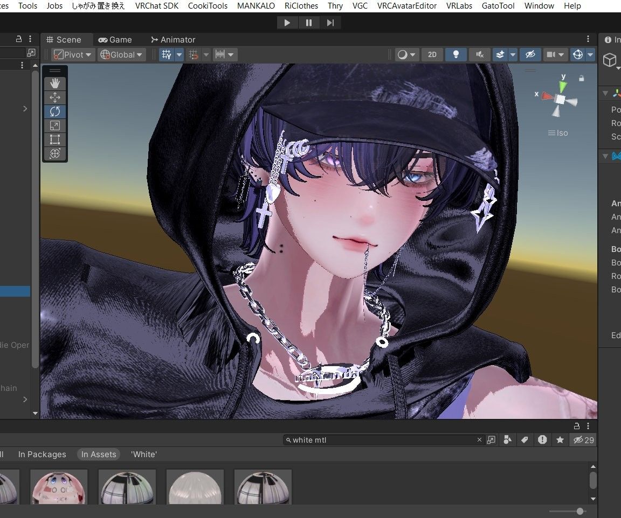
Task: Open Project panel more options menu
Action: tap(588, 426)
